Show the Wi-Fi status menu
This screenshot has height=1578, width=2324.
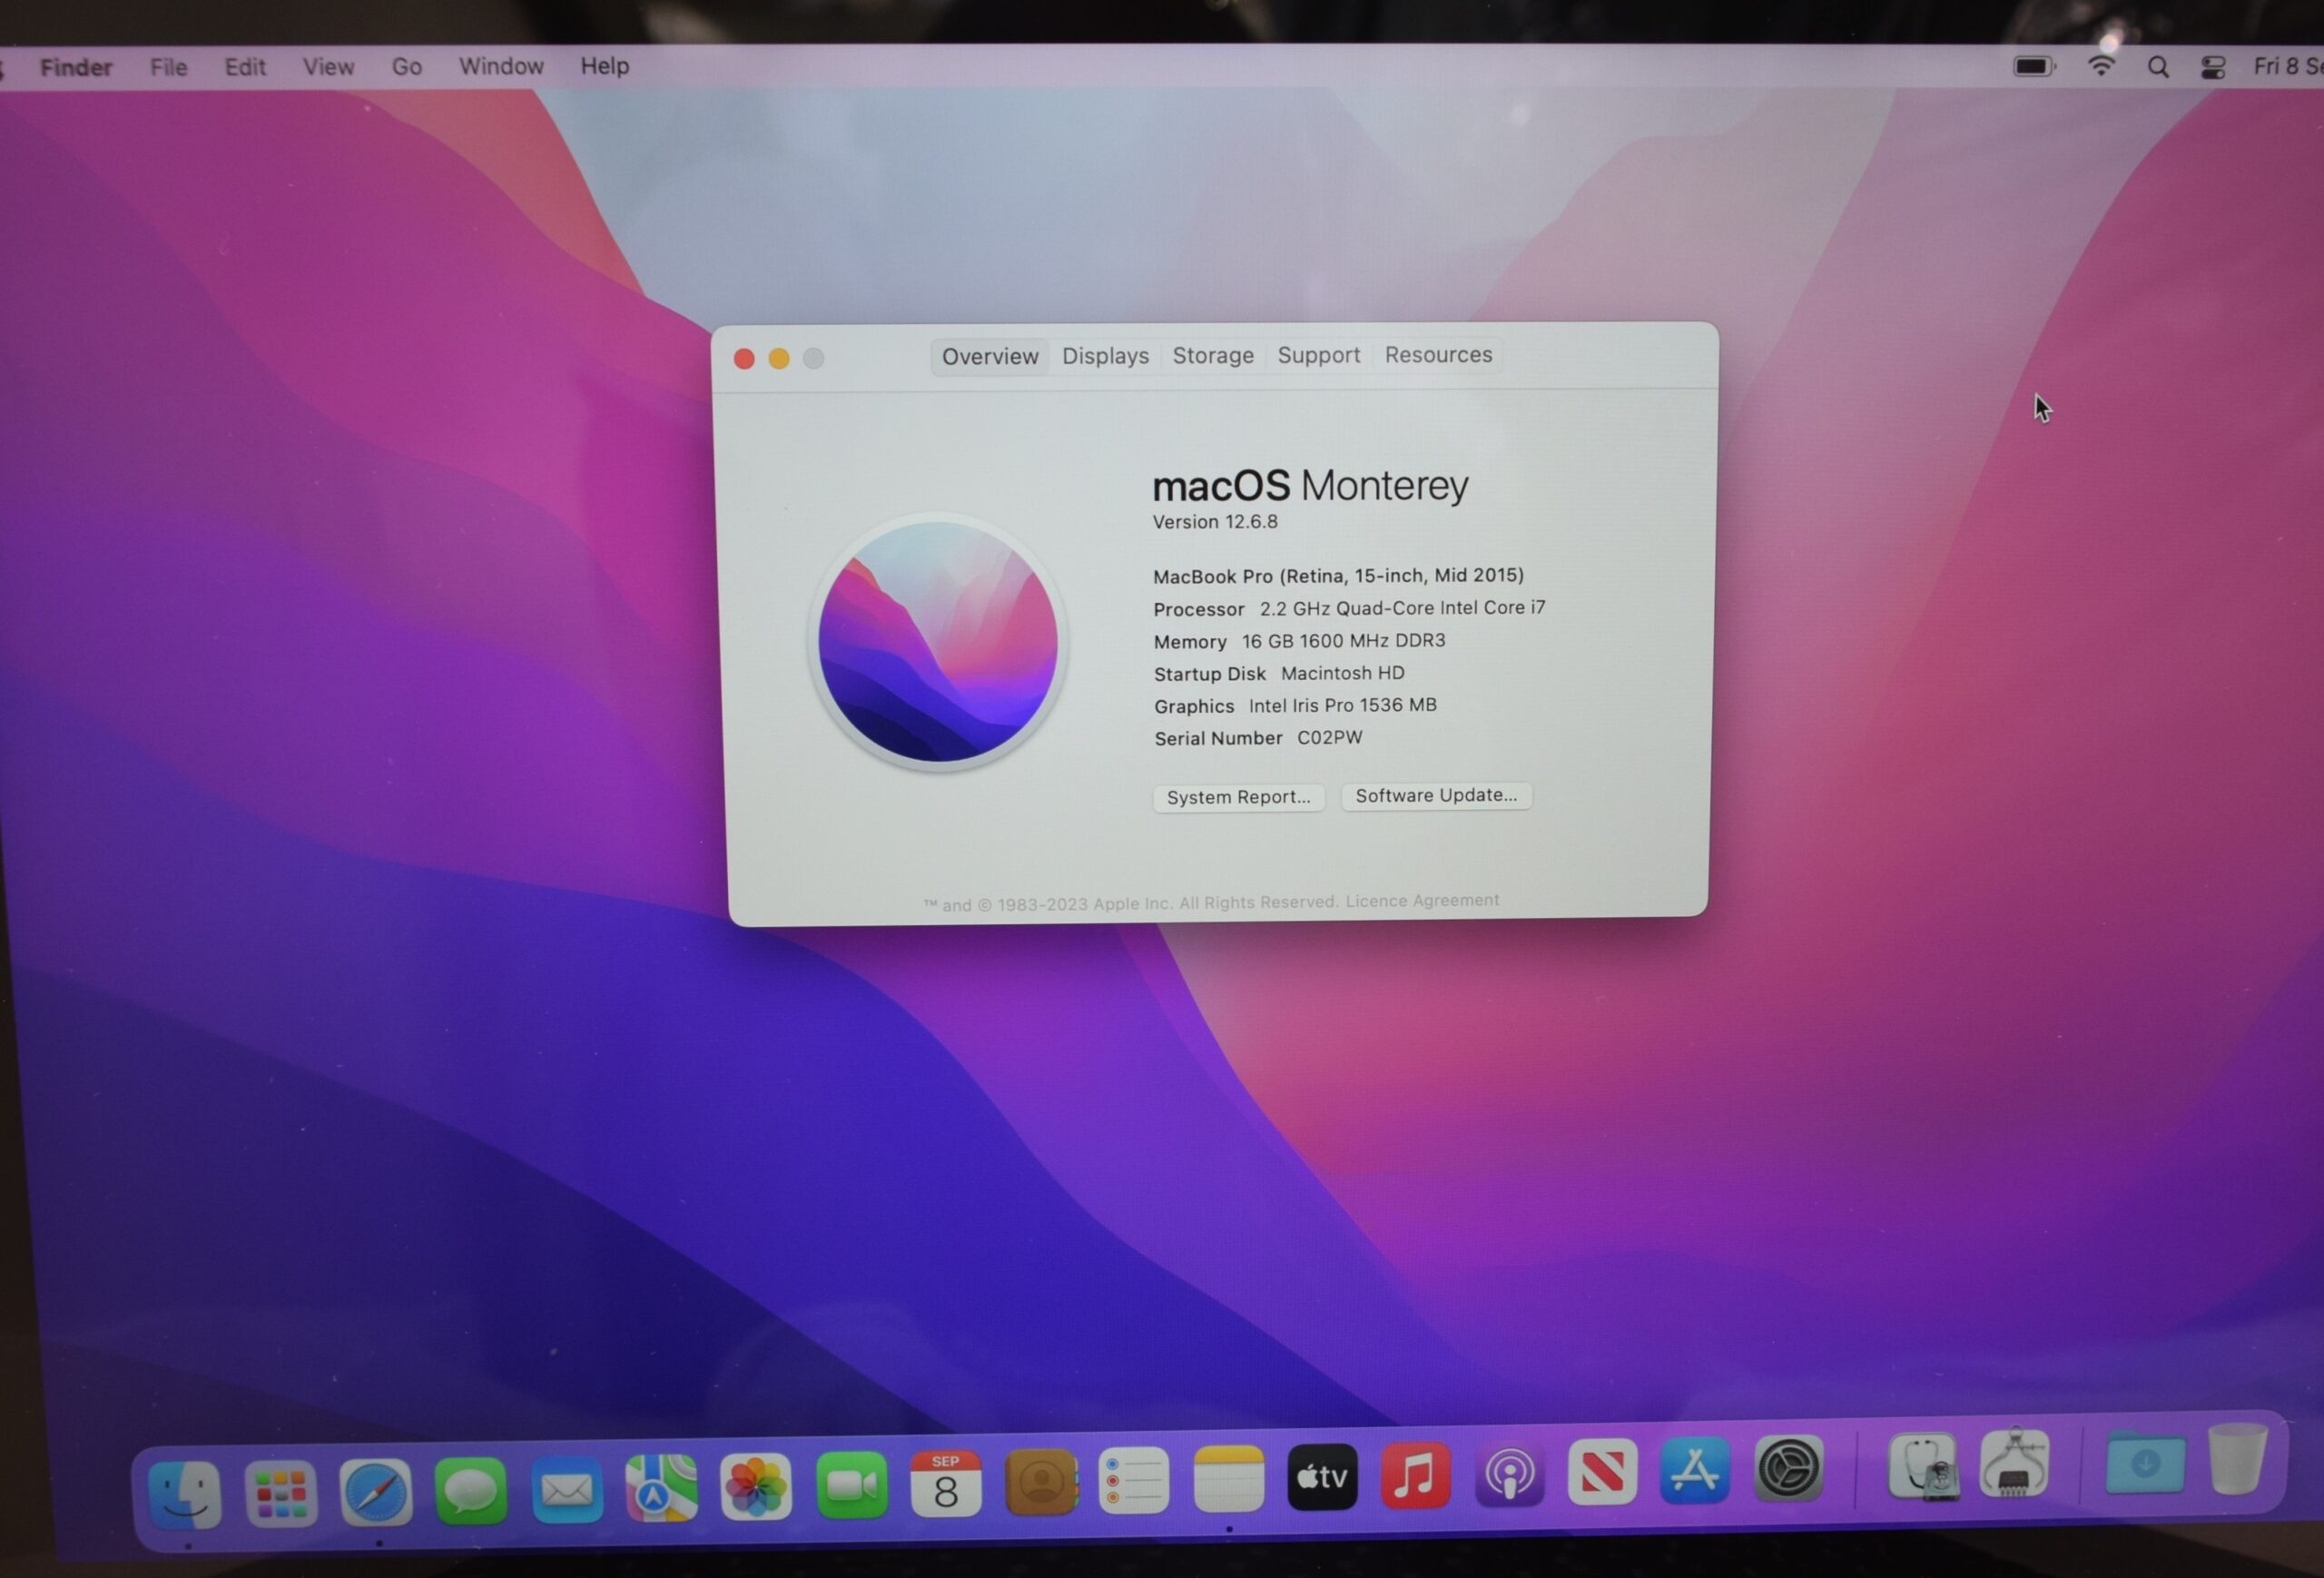click(2101, 66)
